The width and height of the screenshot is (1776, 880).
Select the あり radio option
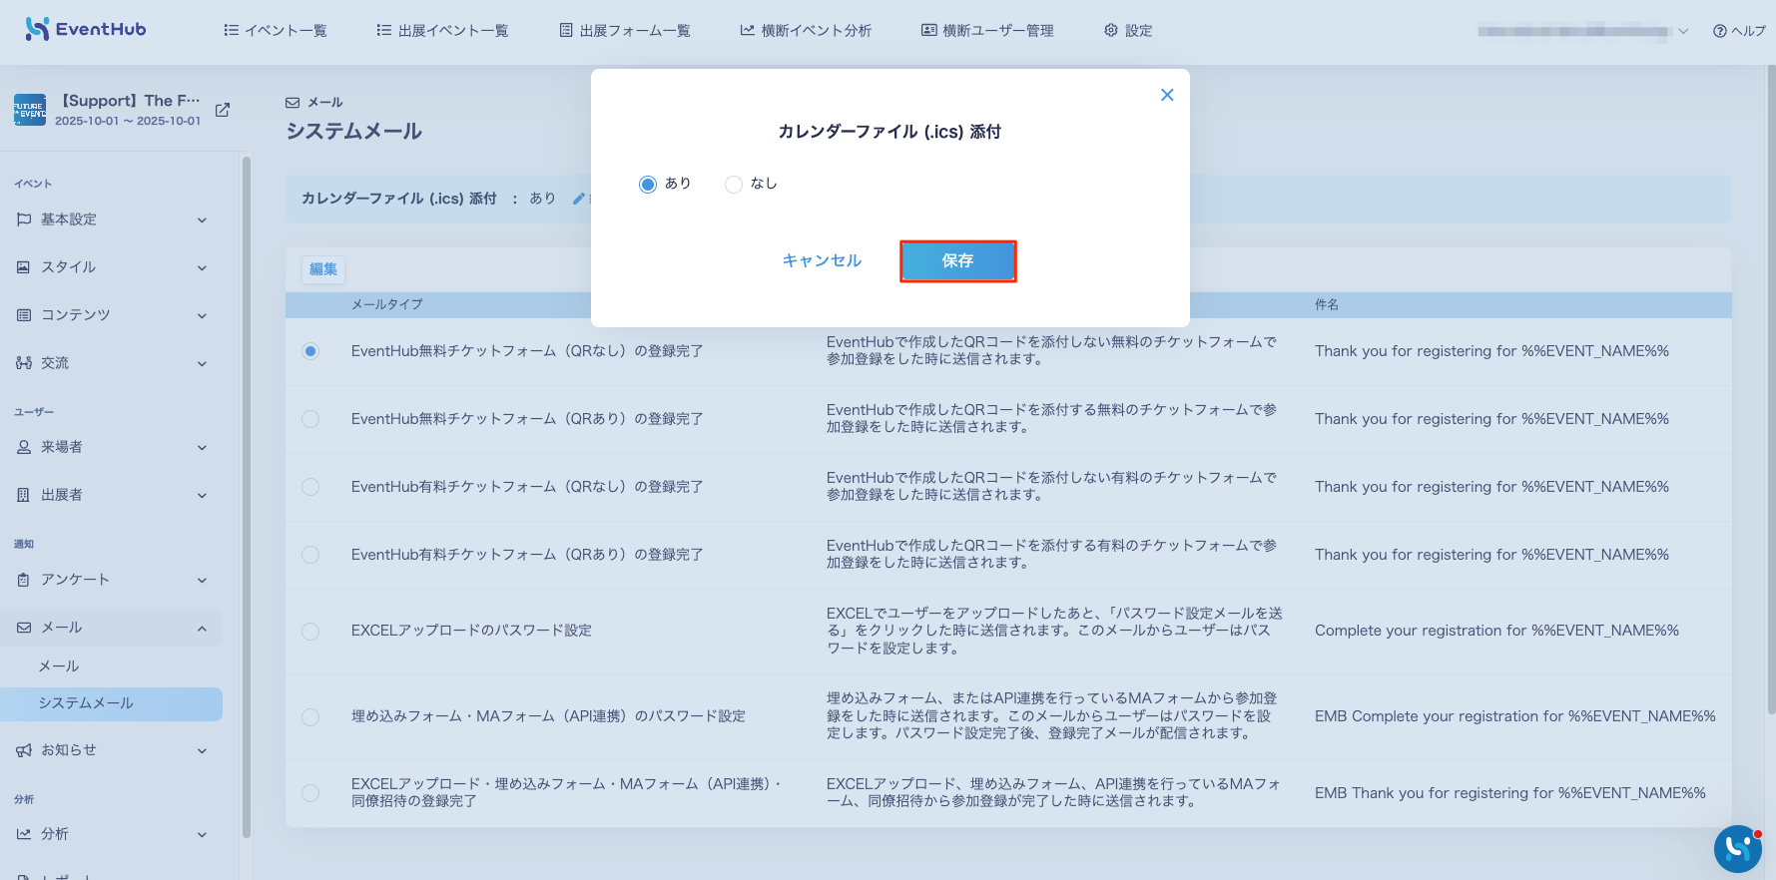click(648, 185)
